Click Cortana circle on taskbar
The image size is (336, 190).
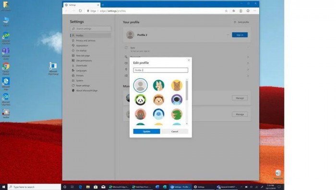pos(65,187)
